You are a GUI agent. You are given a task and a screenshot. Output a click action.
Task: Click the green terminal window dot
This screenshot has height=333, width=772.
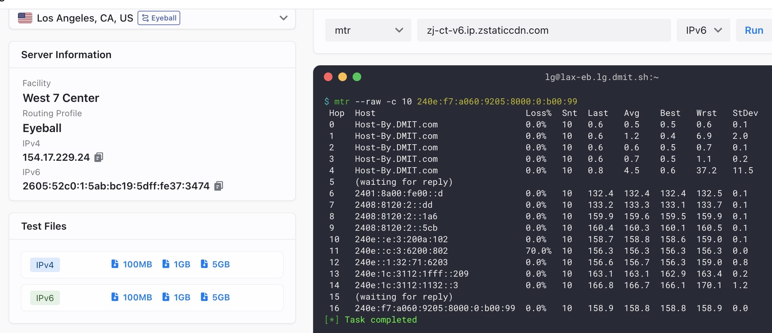tap(357, 77)
